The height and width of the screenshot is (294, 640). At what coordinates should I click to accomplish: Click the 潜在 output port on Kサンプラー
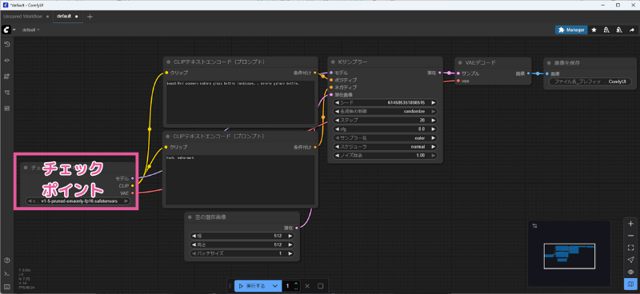click(439, 73)
